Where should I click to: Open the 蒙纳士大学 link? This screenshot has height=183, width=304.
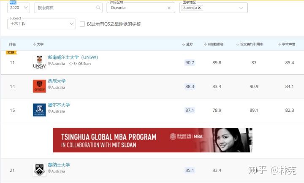[x=59, y=165]
